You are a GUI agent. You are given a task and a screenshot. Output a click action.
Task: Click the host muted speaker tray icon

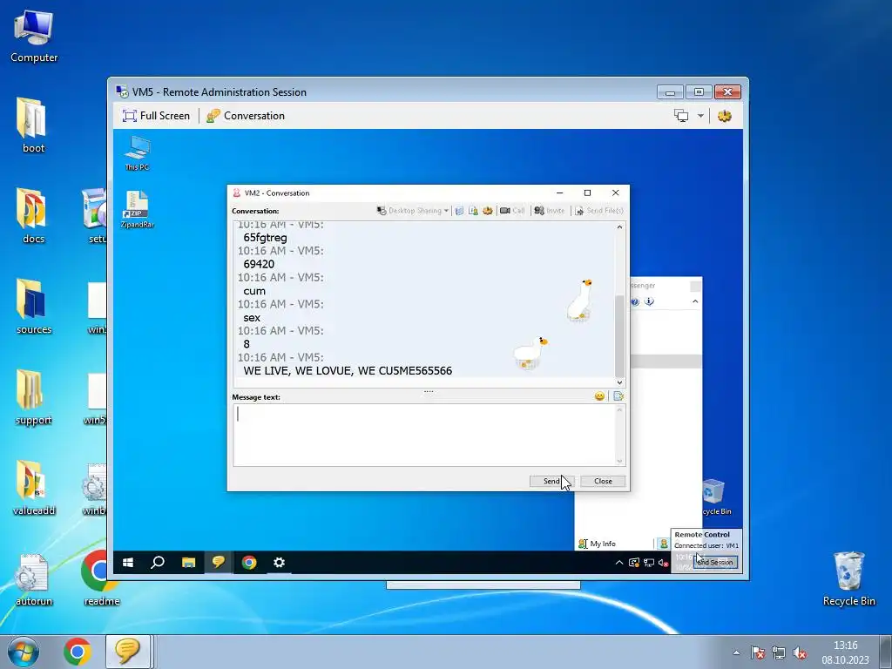(x=800, y=652)
